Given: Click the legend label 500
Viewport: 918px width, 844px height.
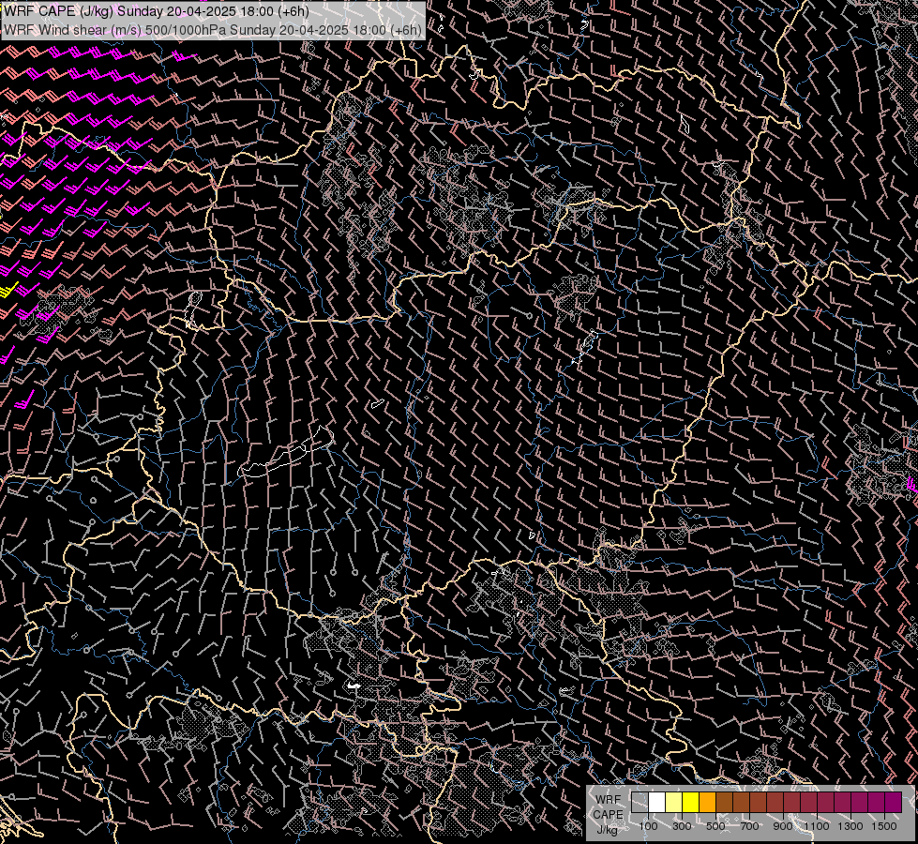Looking at the screenshot, I should coord(715,826).
